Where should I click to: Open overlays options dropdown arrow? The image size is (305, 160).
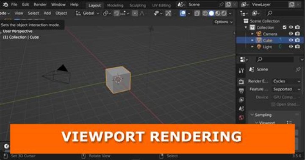point(189,14)
